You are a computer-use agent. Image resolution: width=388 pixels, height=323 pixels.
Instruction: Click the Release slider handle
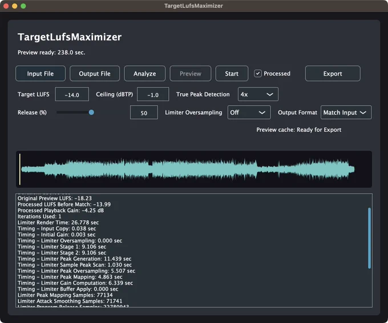(91, 112)
